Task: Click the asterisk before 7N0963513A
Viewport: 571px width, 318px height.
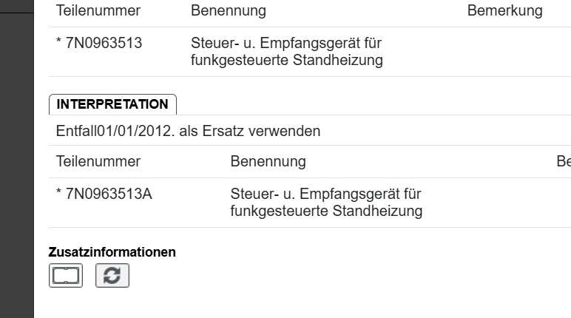Action: (59, 195)
